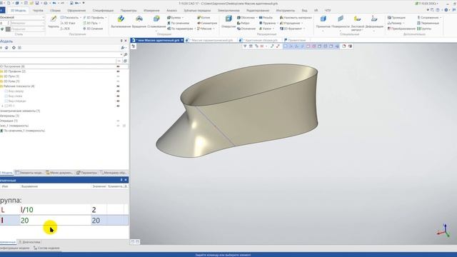Toggle visibility eye for 3D Профили row
Screen dimensions: 457x257
(118, 71)
